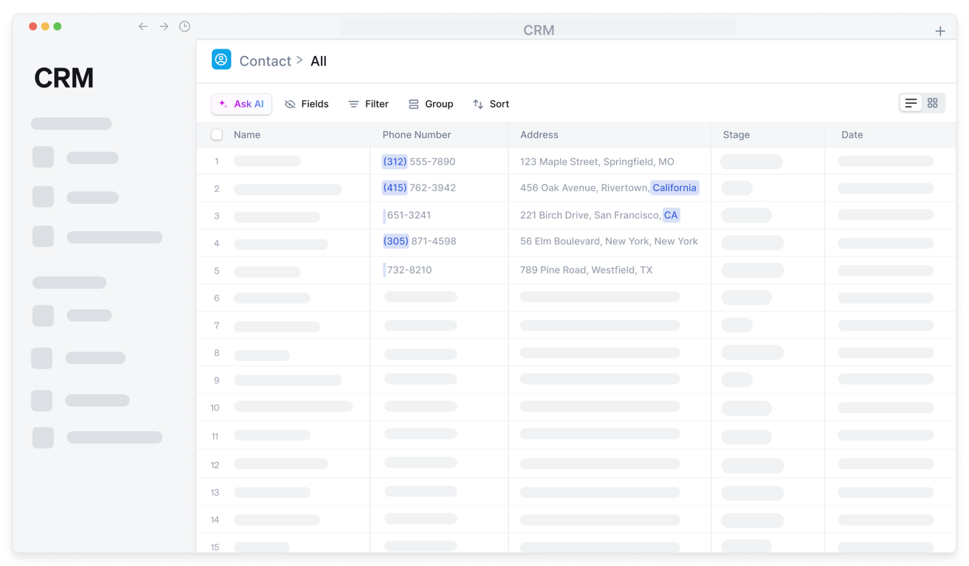This screenshot has width=969, height=566.
Task: Tick the select-all checkbox beside Name
Action: point(217,135)
